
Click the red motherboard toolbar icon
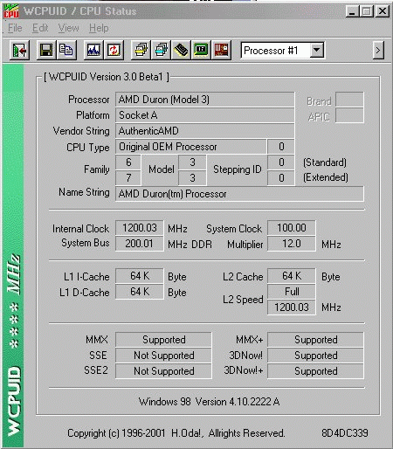pyautogui.click(x=221, y=51)
